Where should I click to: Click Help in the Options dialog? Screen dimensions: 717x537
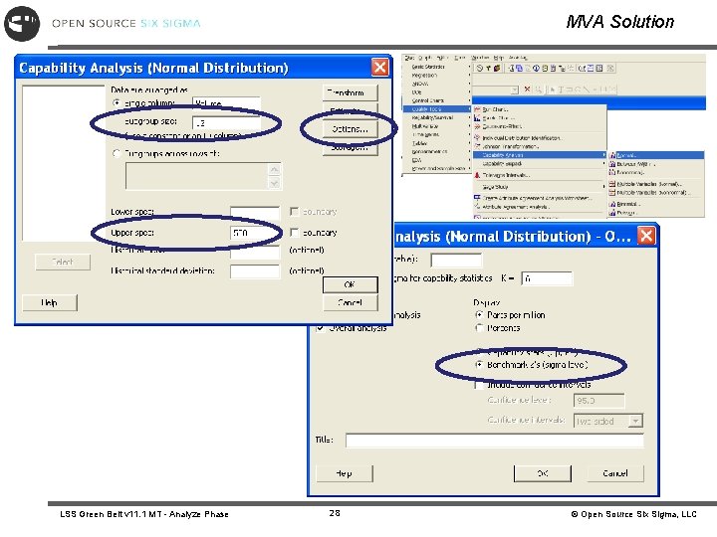(x=345, y=473)
